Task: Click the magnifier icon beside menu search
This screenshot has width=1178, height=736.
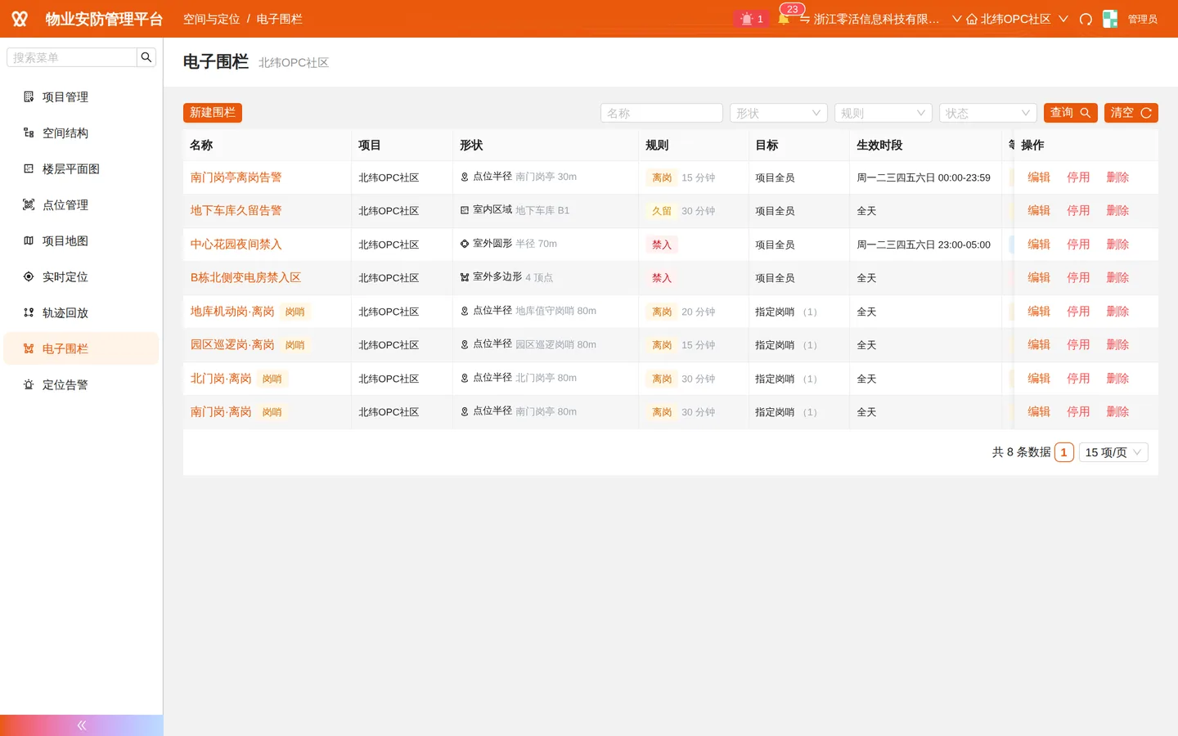Action: click(x=146, y=57)
